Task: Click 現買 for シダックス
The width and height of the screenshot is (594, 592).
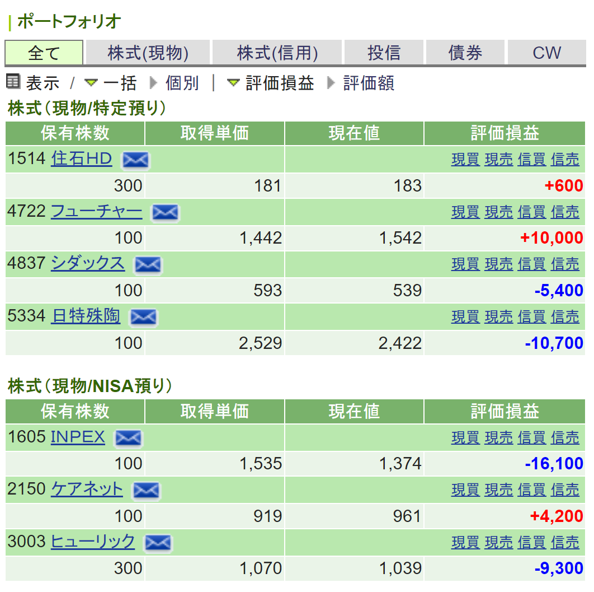Action: pyautogui.click(x=465, y=264)
